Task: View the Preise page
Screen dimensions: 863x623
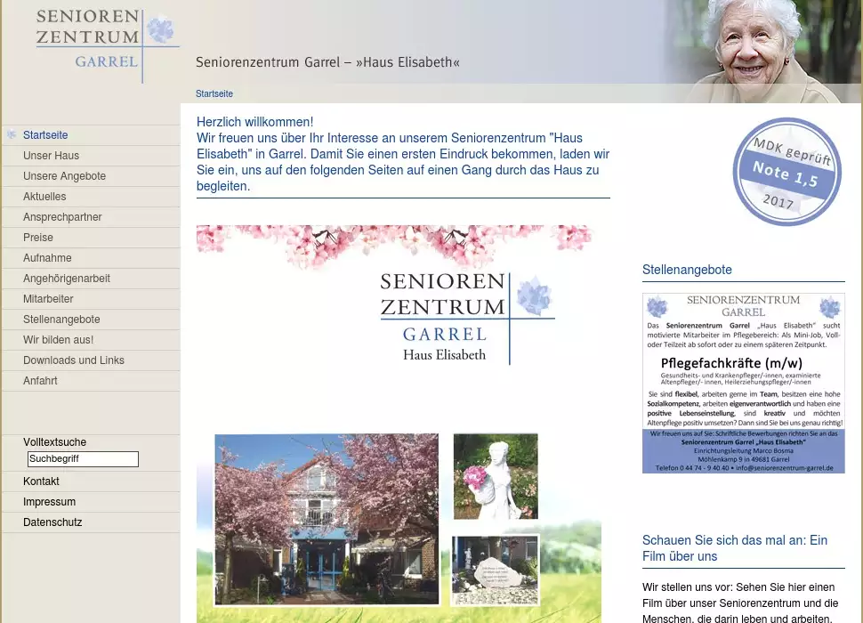Action: point(38,238)
